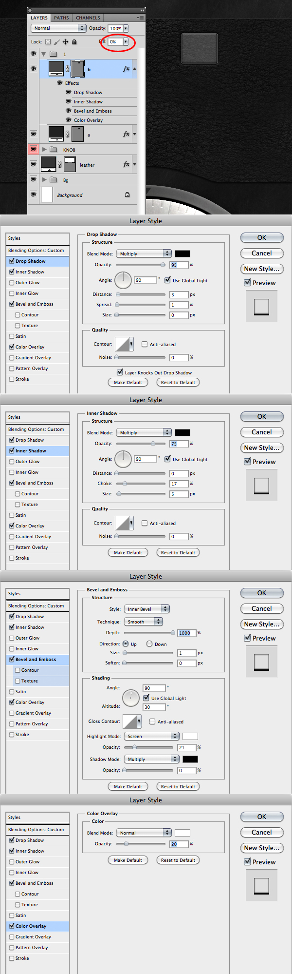The width and height of the screenshot is (292, 974).
Task: Switch to the Channels tab
Action: coord(88,18)
